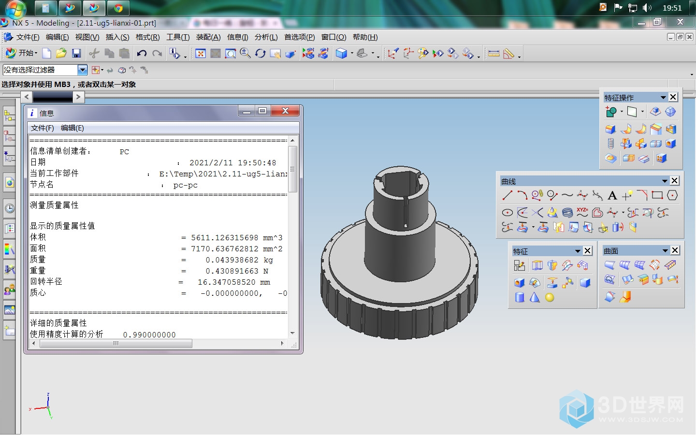Viewport: 696px width, 435px height.
Task: Click the Undo arrow
Action: click(x=142, y=53)
